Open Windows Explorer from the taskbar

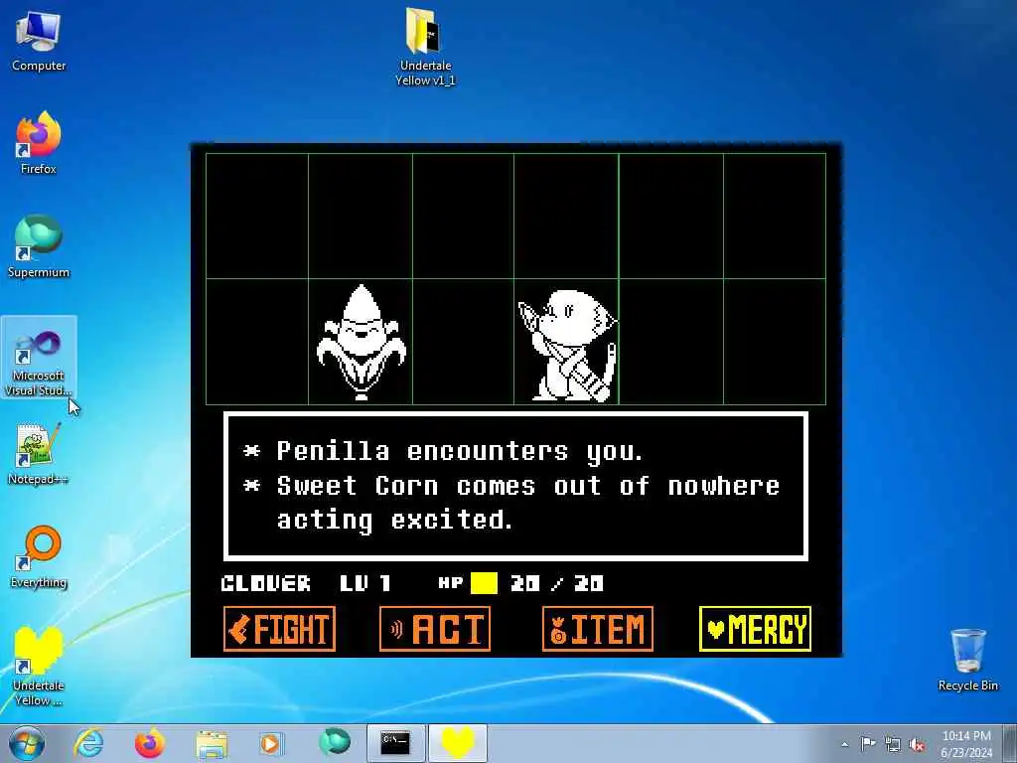[x=212, y=743]
